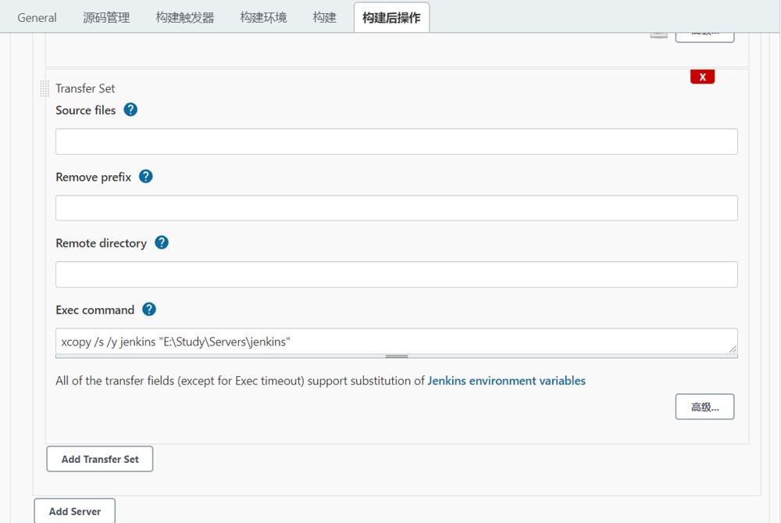
Task: Click Add Server button
Action: click(75, 511)
